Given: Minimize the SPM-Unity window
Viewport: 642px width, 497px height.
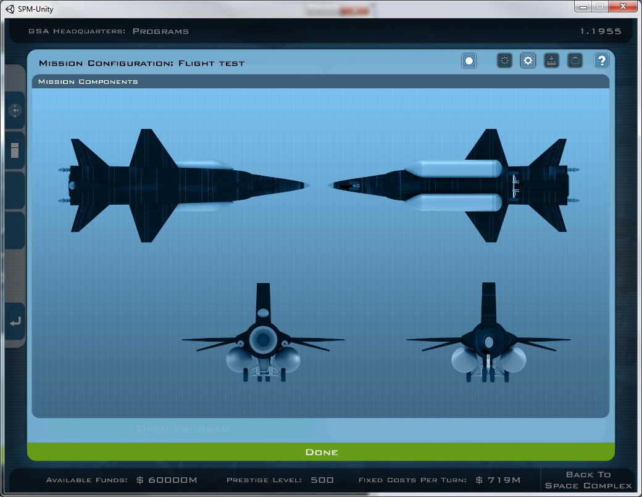Looking at the screenshot, I should point(583,7).
